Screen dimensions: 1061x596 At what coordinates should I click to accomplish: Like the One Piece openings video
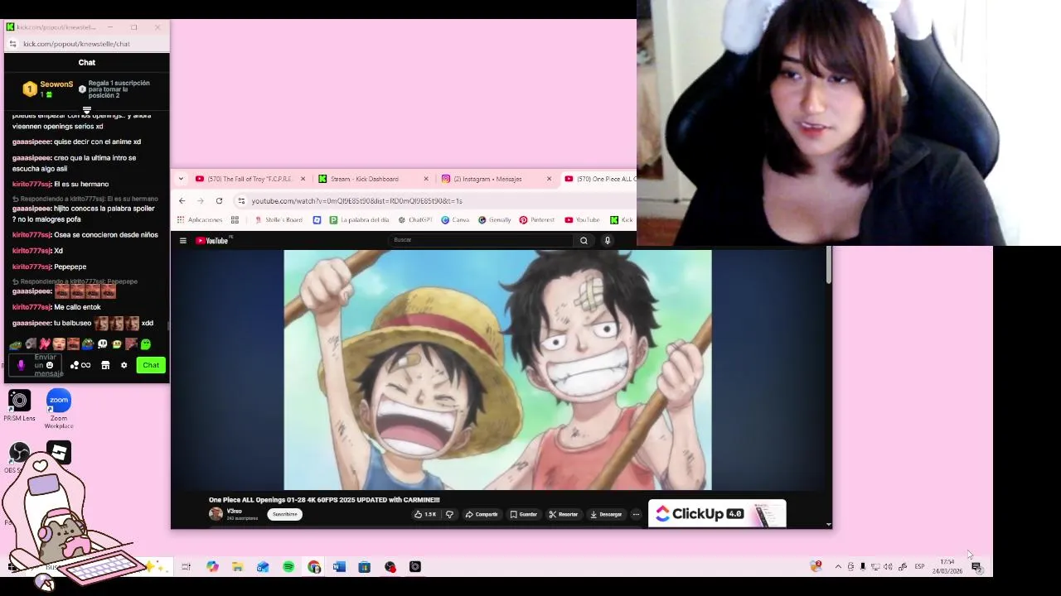pos(425,514)
